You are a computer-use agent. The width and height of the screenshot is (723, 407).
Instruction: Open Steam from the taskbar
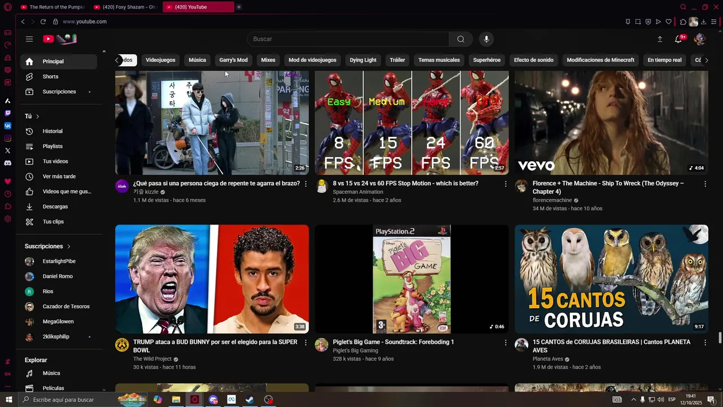(x=250, y=400)
